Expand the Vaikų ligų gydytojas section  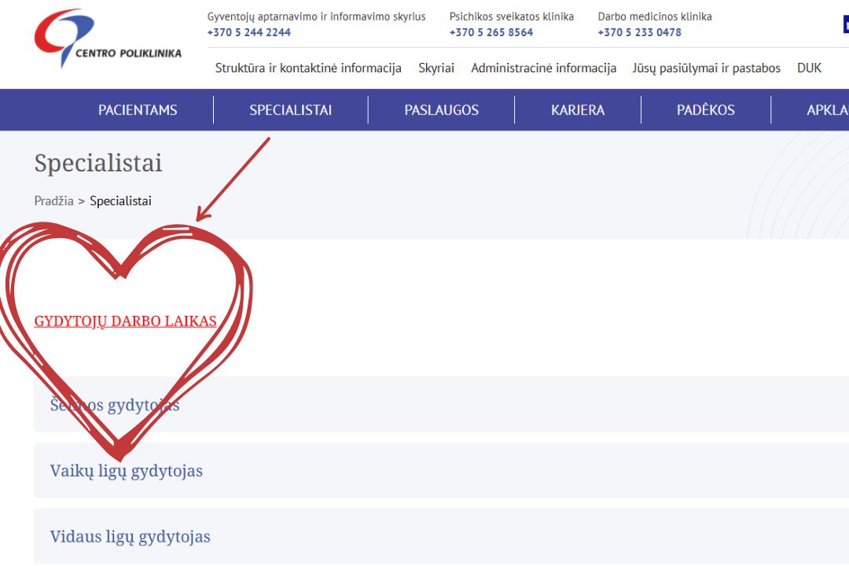441,471
